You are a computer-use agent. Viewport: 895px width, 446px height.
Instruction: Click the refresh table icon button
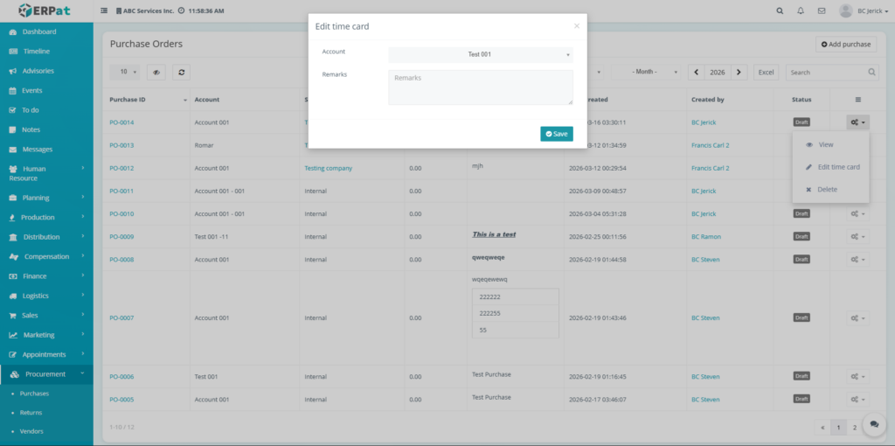click(181, 72)
